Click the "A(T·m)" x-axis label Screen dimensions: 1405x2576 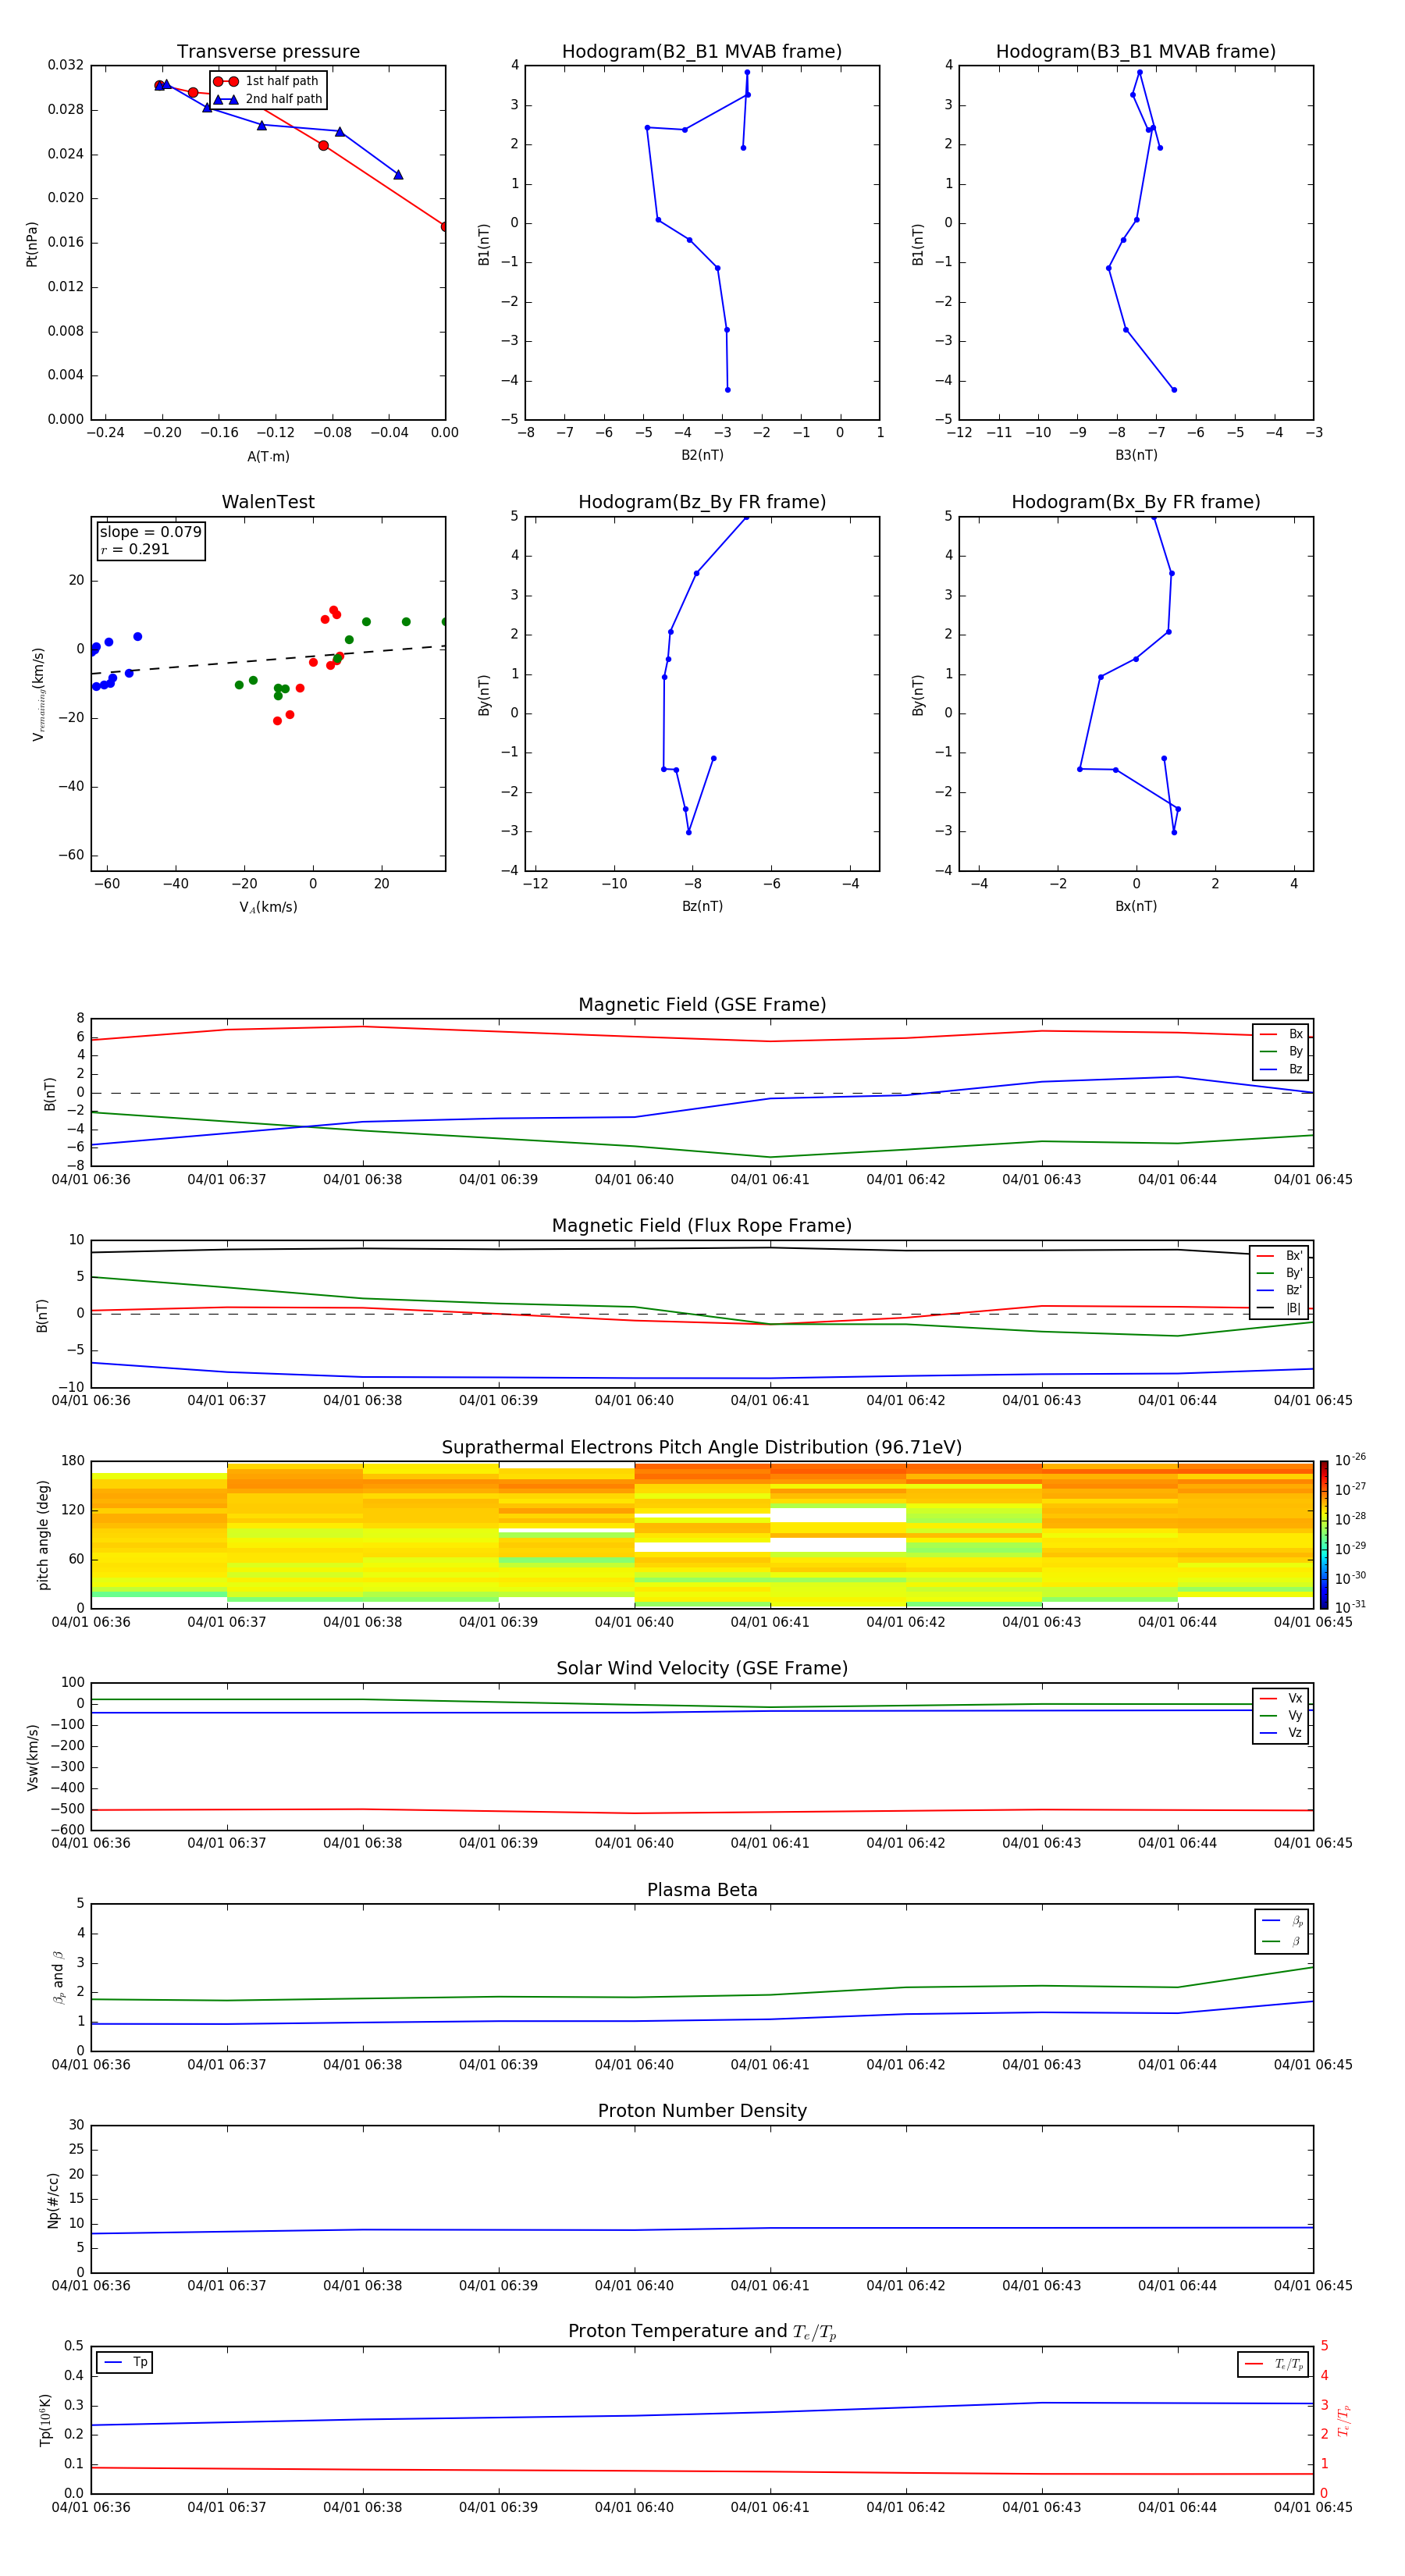[x=268, y=457]
